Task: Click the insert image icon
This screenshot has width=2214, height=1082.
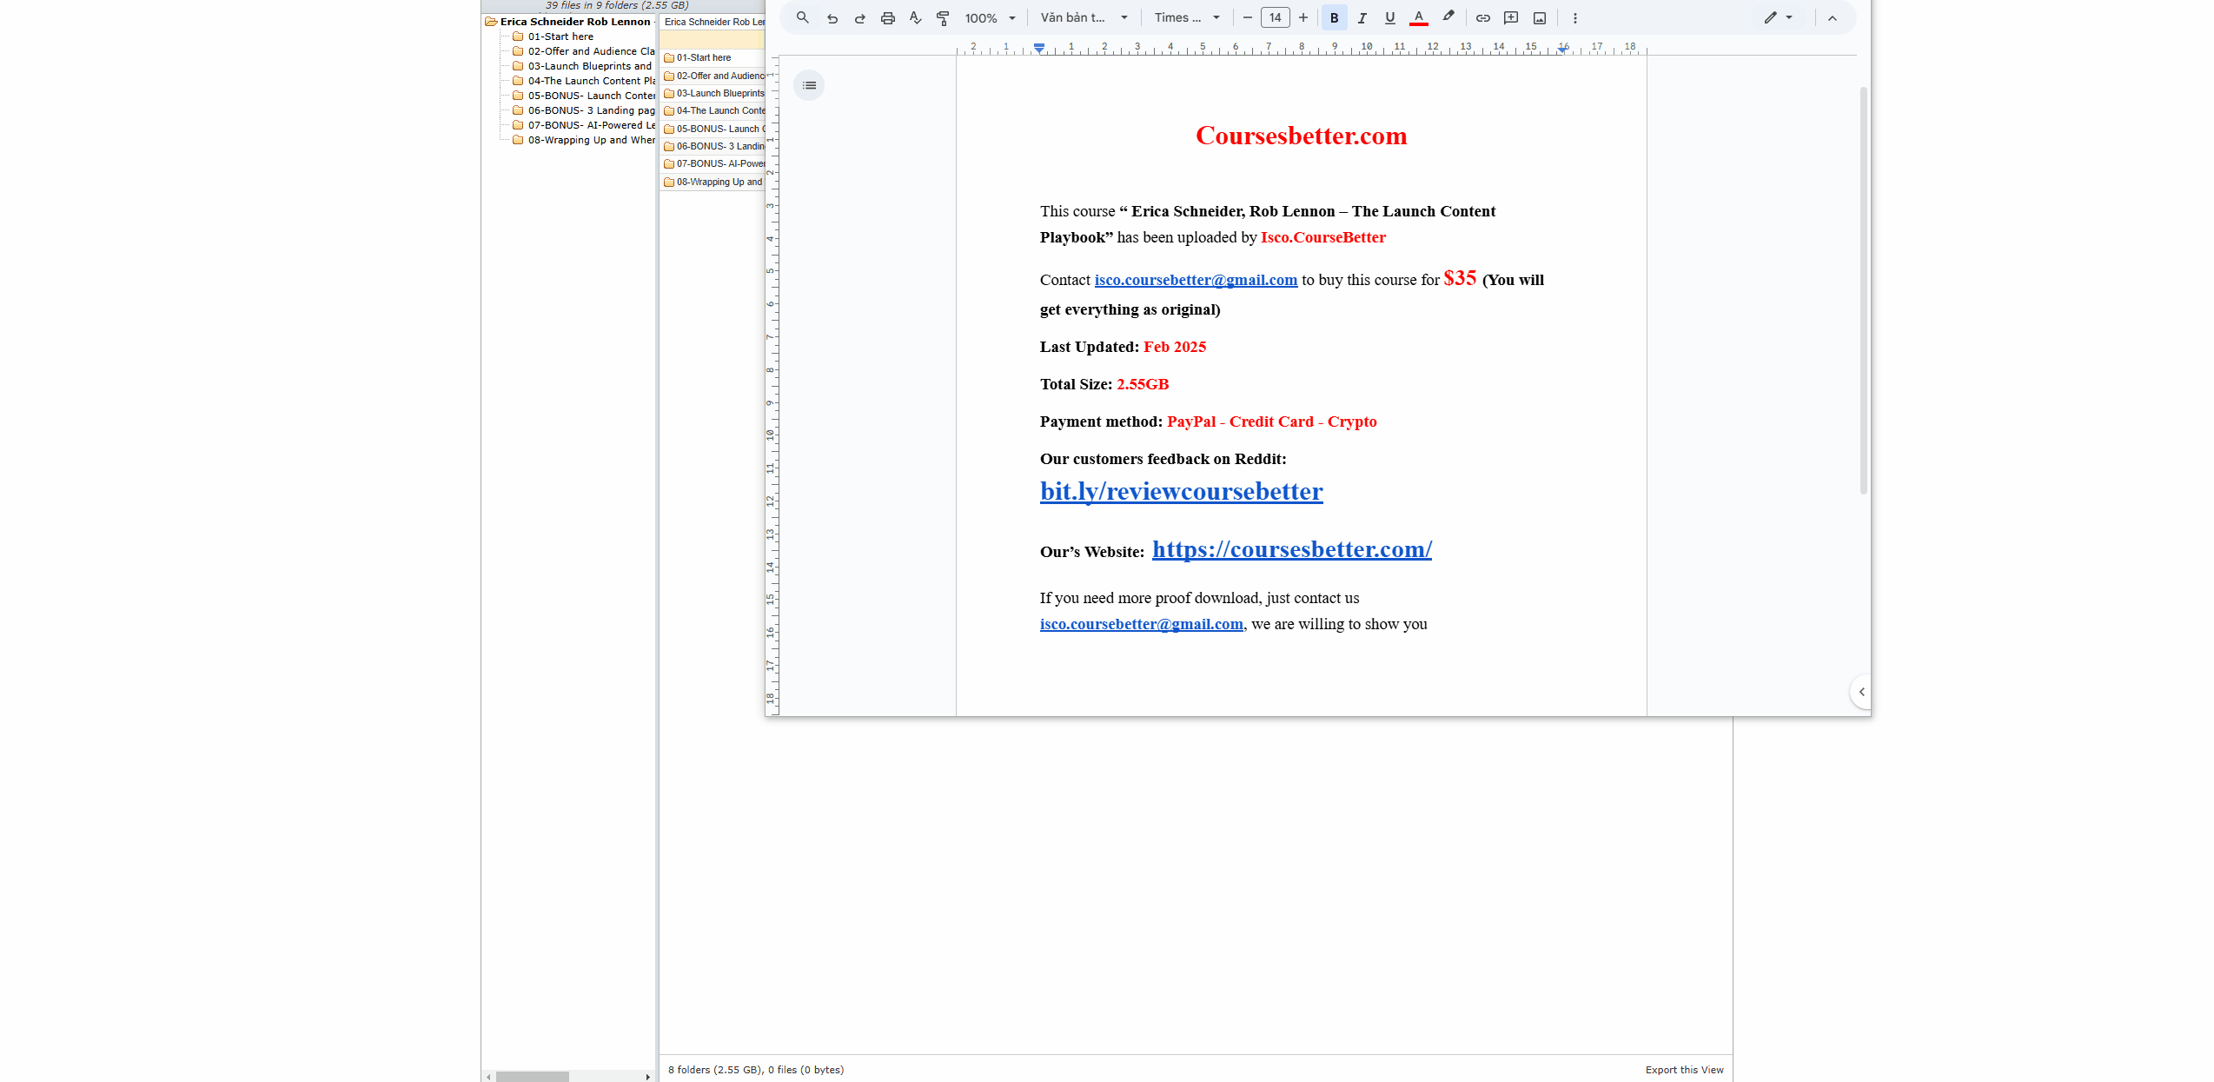Action: tap(1539, 17)
